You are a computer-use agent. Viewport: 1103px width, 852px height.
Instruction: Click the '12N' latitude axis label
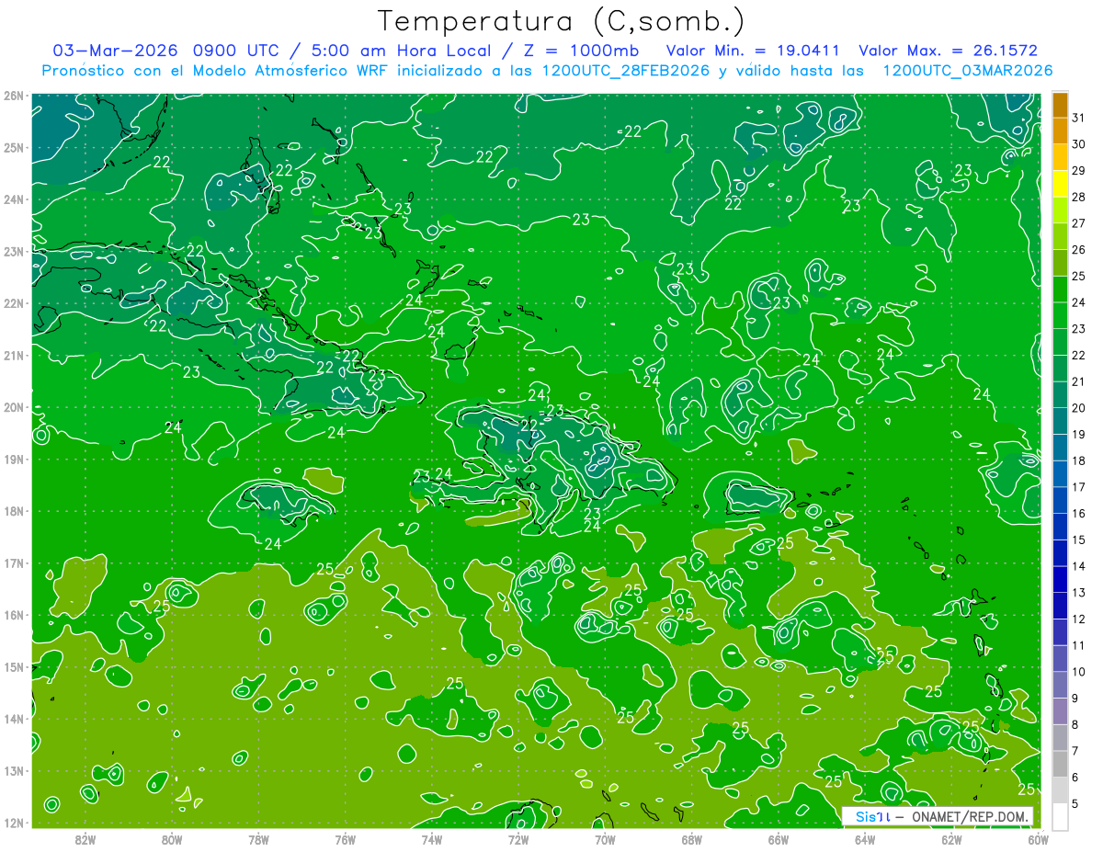click(13, 823)
